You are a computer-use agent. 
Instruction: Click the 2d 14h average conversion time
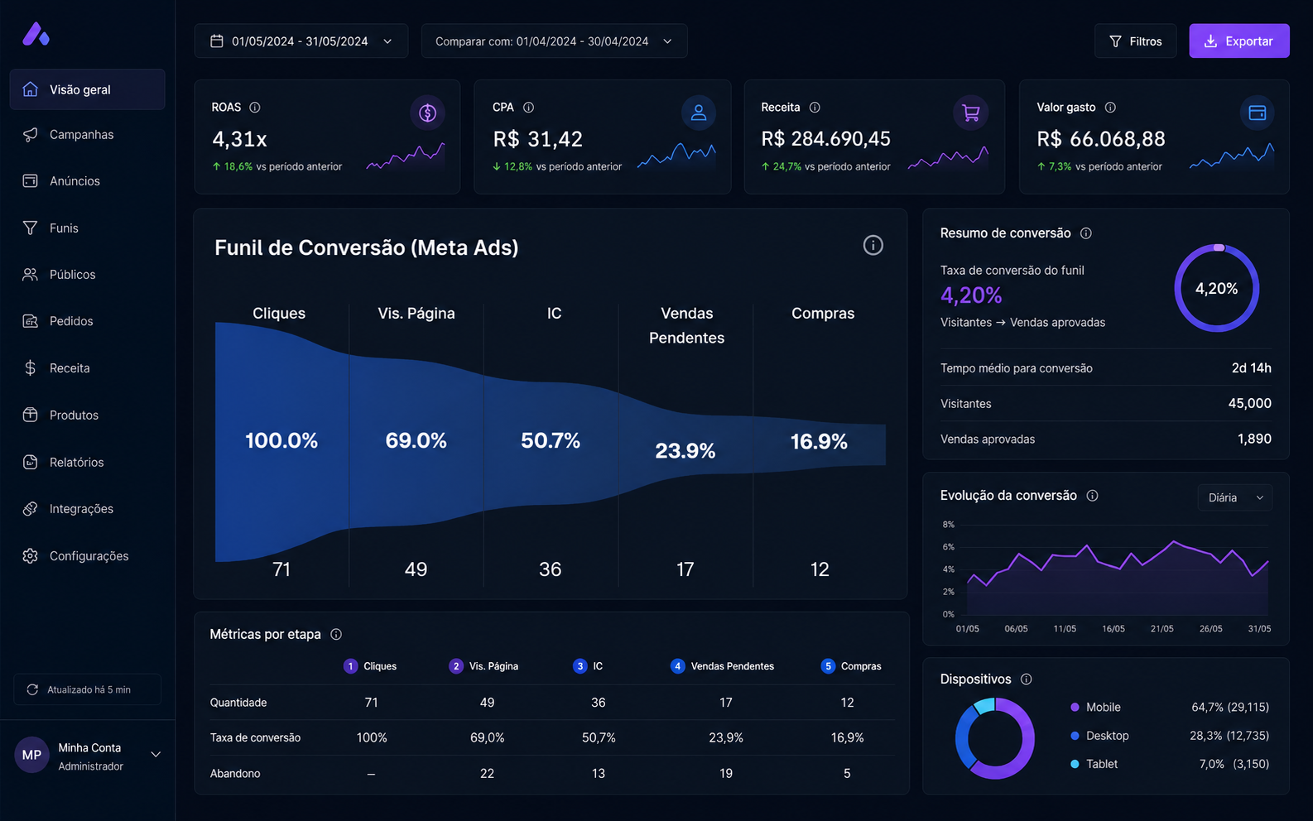point(1251,368)
